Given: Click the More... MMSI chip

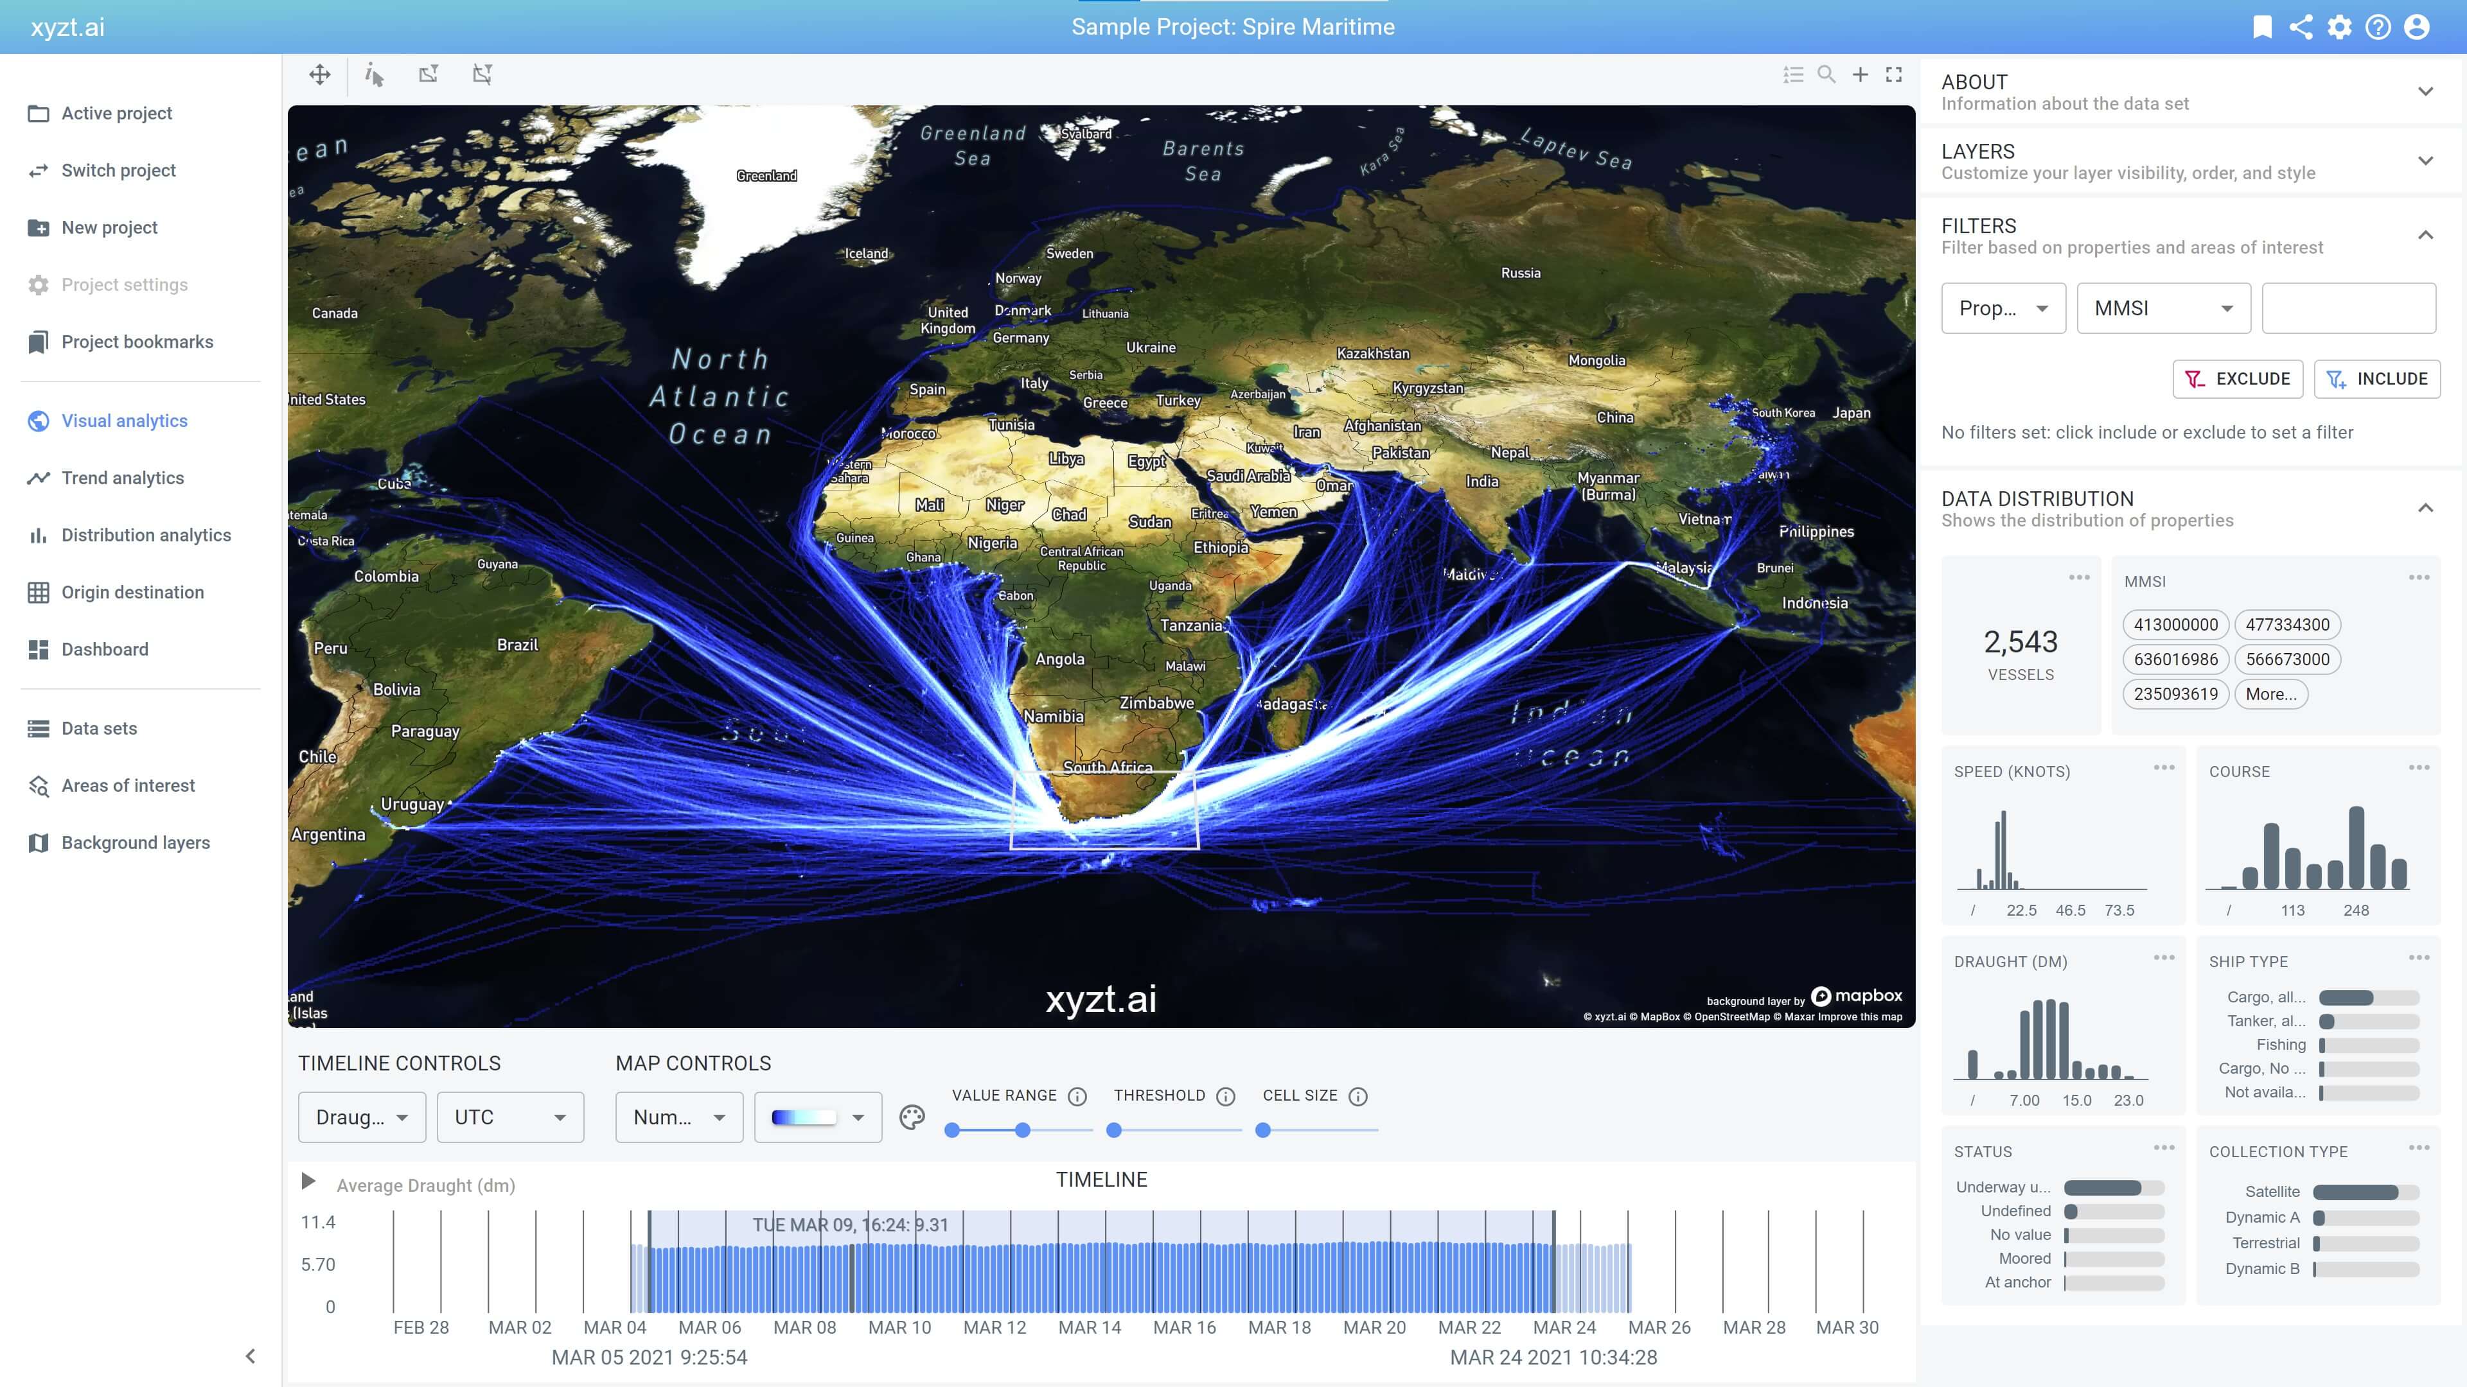Looking at the screenshot, I should point(2270,695).
